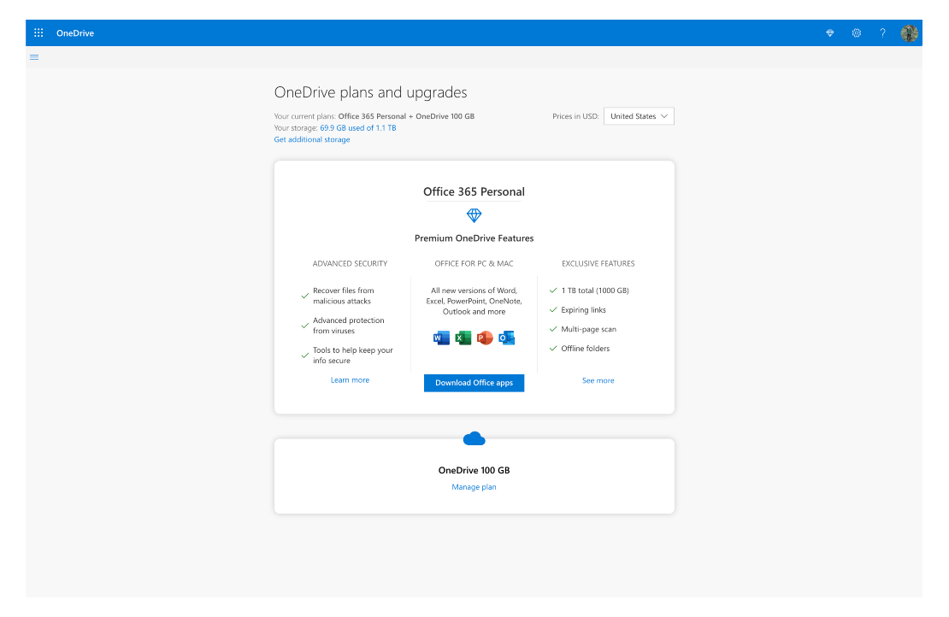Click the checkmark beside Advanced protection from viruses

(305, 326)
